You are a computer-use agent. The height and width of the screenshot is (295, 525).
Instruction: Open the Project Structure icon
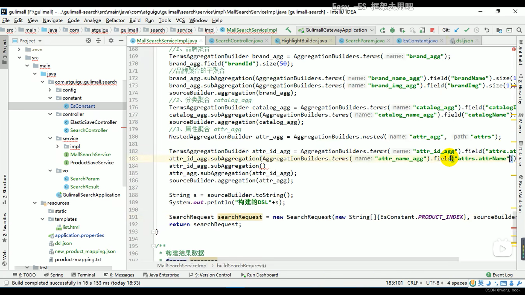[x=499, y=30]
